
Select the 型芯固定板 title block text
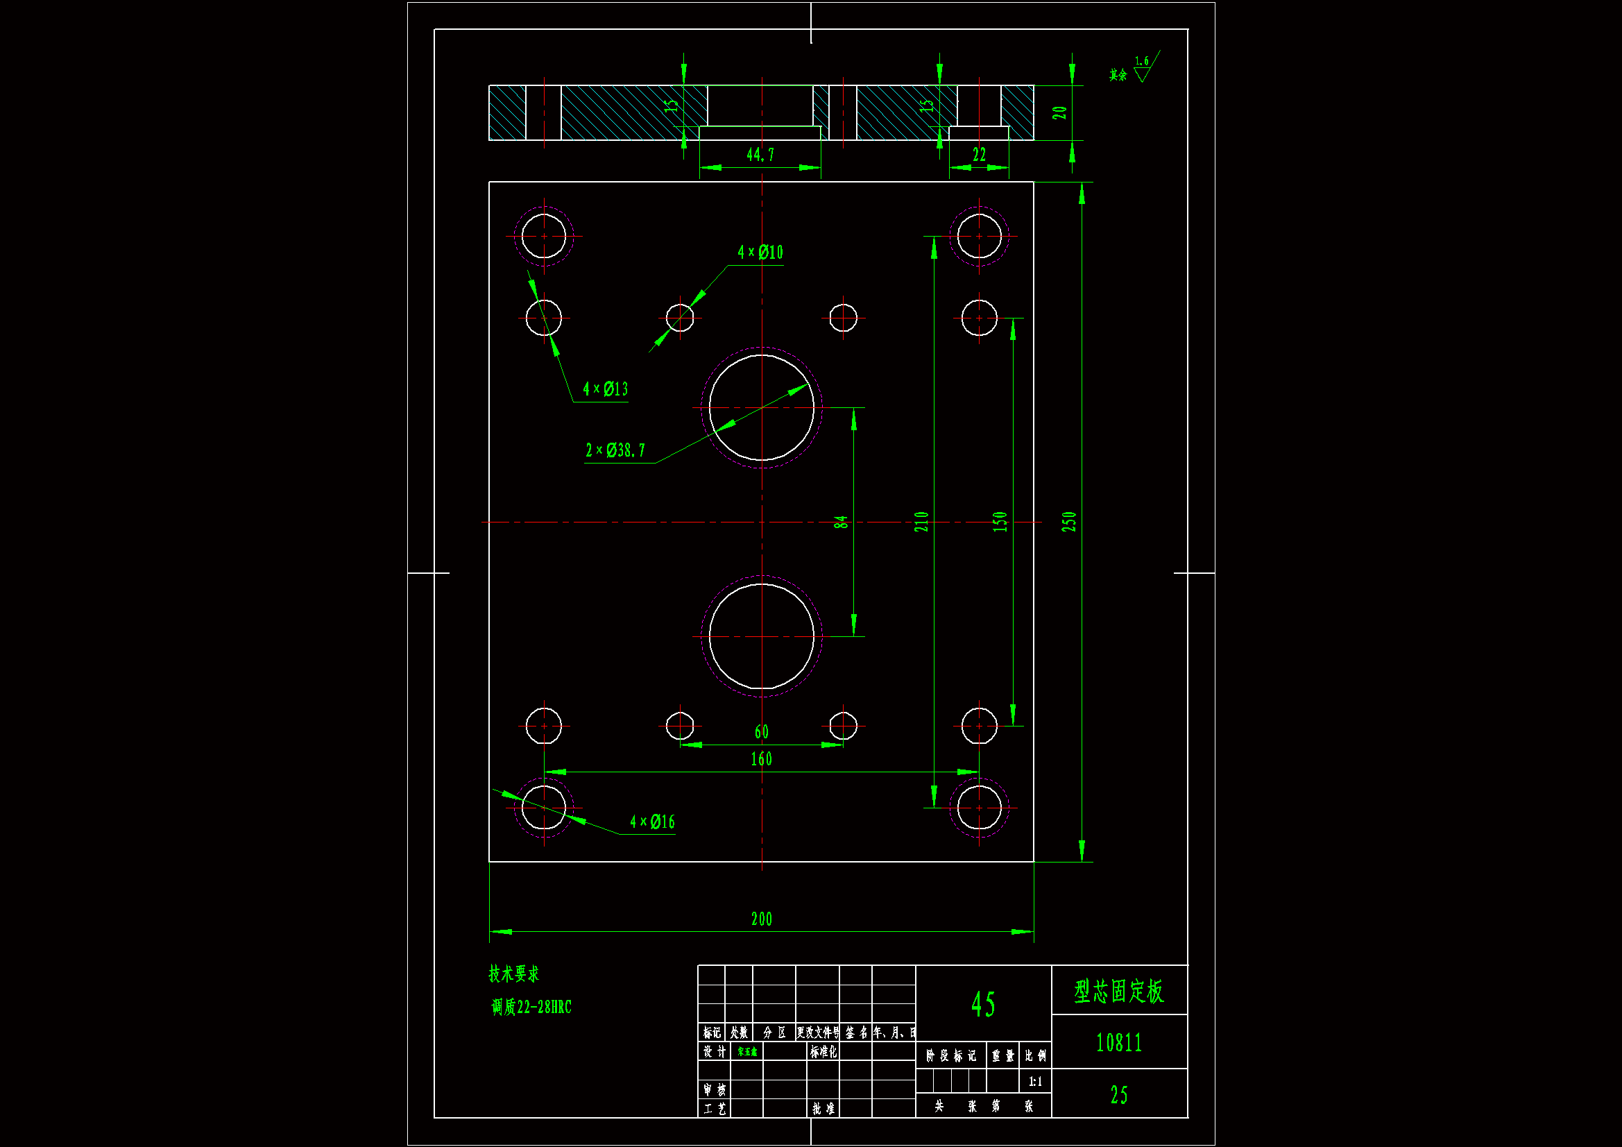(1118, 991)
